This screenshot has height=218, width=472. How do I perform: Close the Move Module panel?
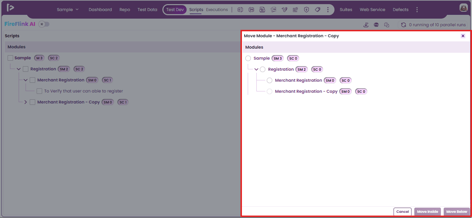(x=463, y=36)
